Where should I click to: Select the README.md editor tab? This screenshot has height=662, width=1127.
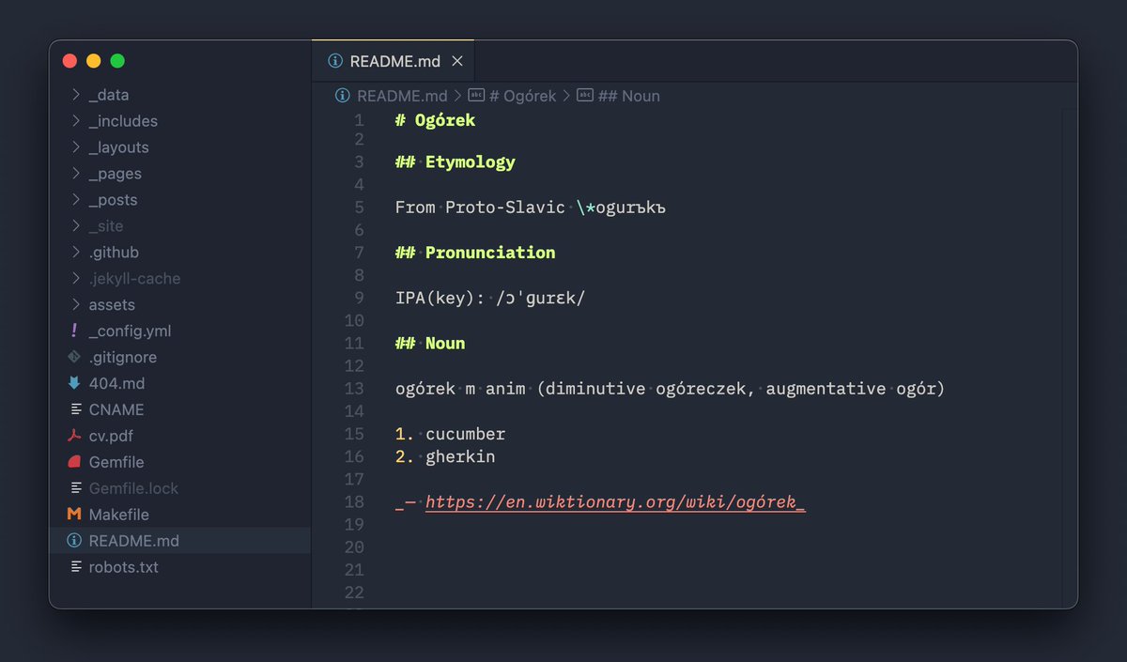point(394,61)
